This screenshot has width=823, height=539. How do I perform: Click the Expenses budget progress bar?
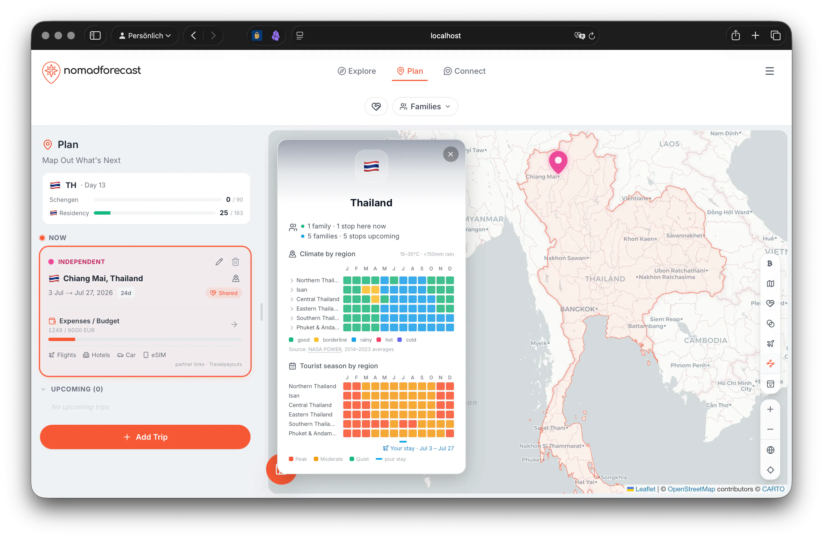pyautogui.click(x=145, y=339)
